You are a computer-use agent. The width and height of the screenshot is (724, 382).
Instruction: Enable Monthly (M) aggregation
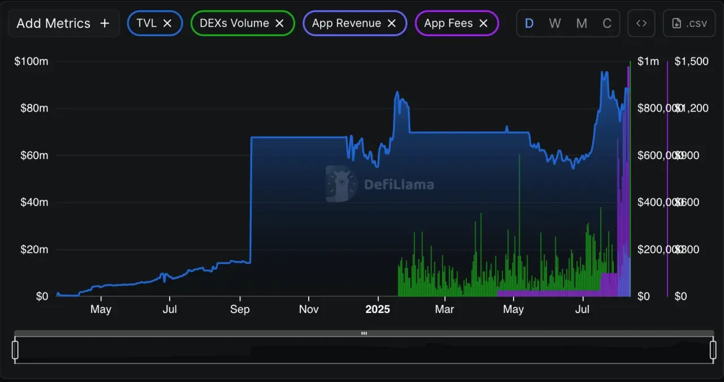click(x=581, y=23)
